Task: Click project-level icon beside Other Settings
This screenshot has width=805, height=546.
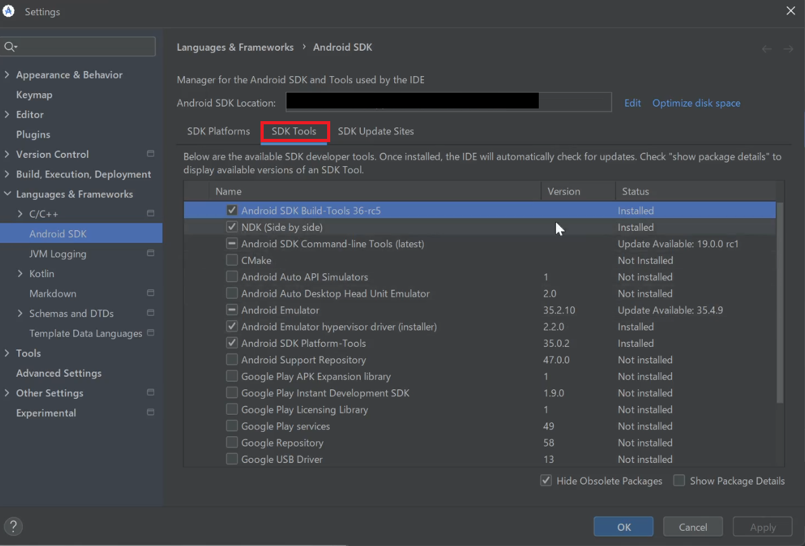Action: 150,393
